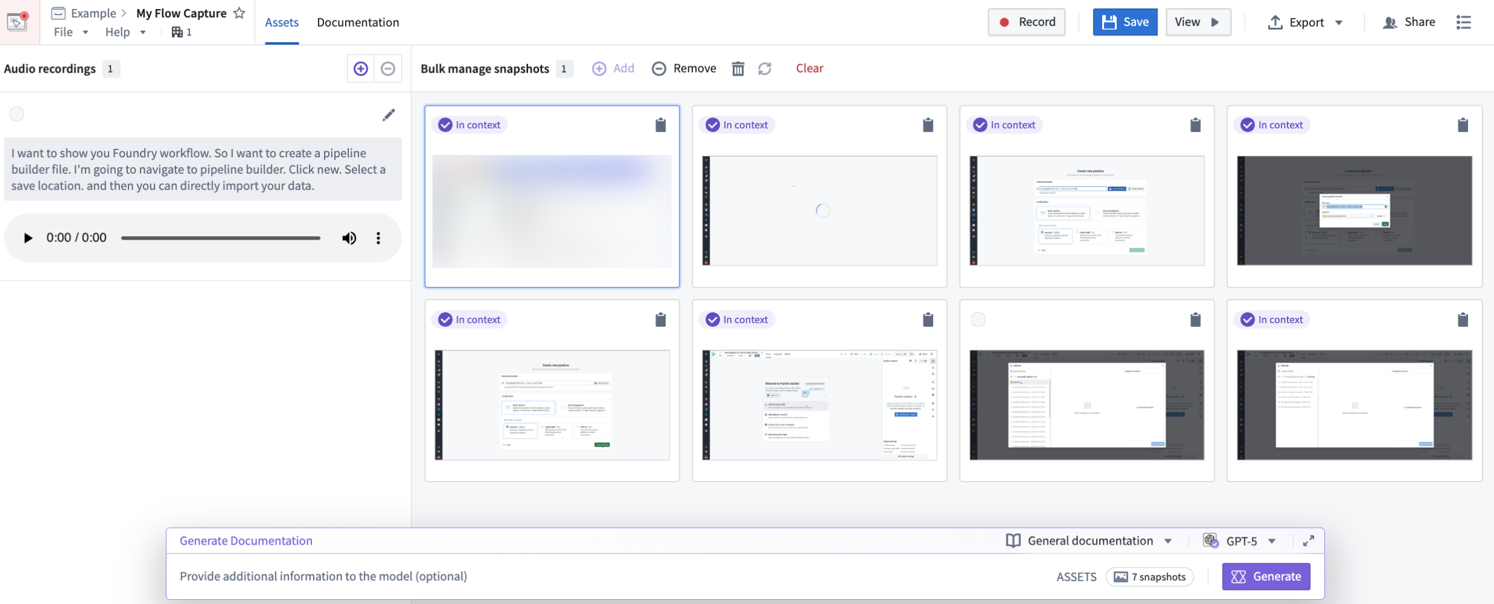
Task: Remove an audio recording
Action: point(388,68)
